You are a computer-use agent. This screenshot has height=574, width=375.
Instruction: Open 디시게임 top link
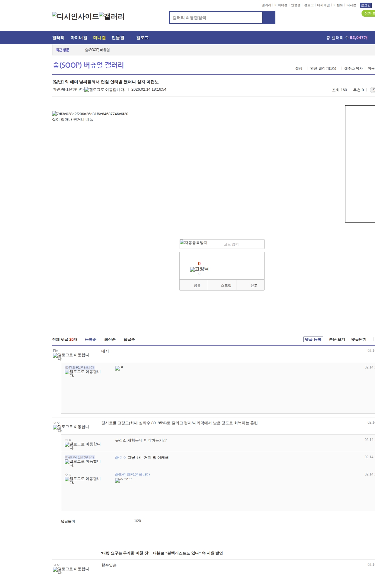click(x=323, y=5)
